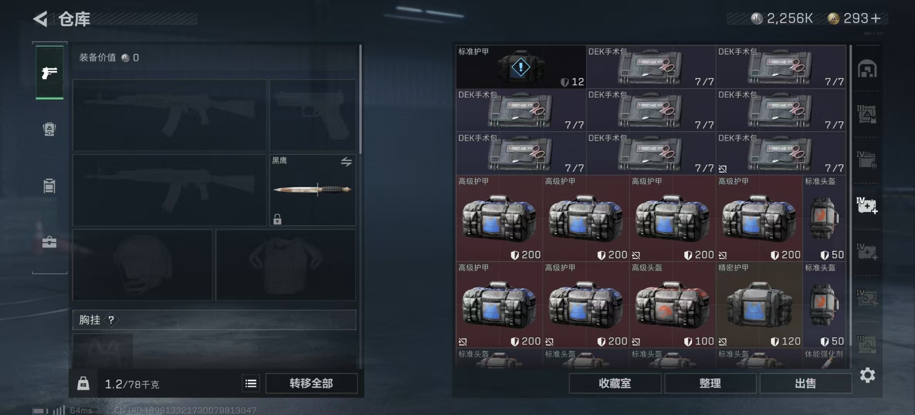Screen dimensions: 915x415
Task: Open the item list view icon
Action: pos(251,383)
